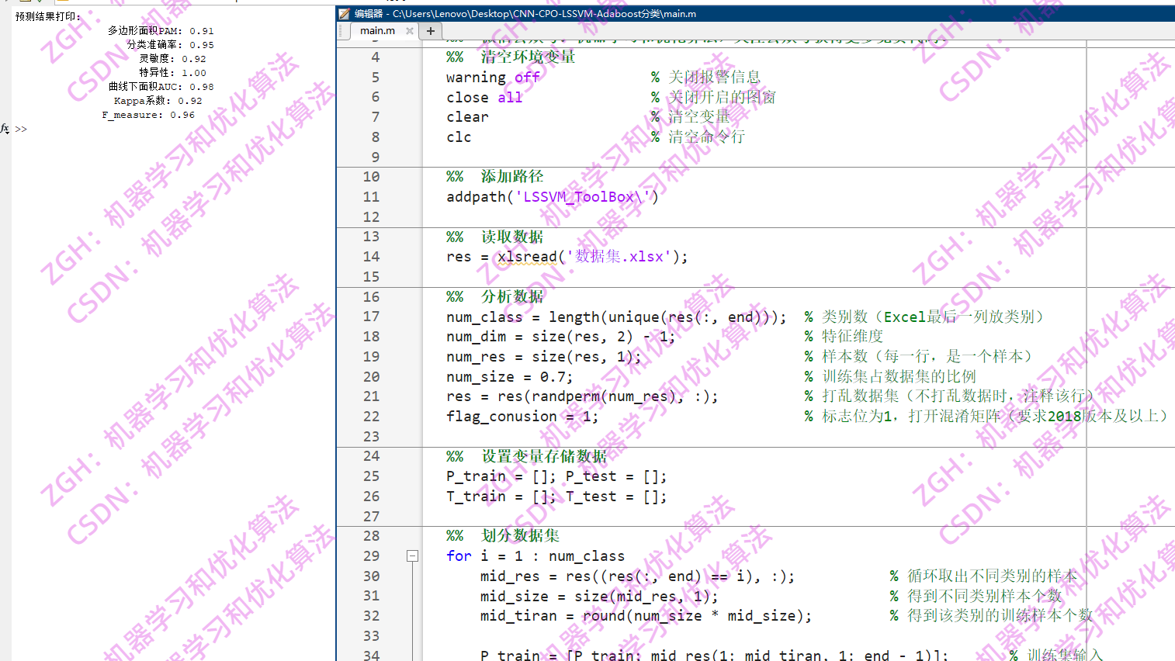Screen dimensions: 1175x661
Task: Click the 'F_measure: 0.96' output line
Action: (148, 115)
